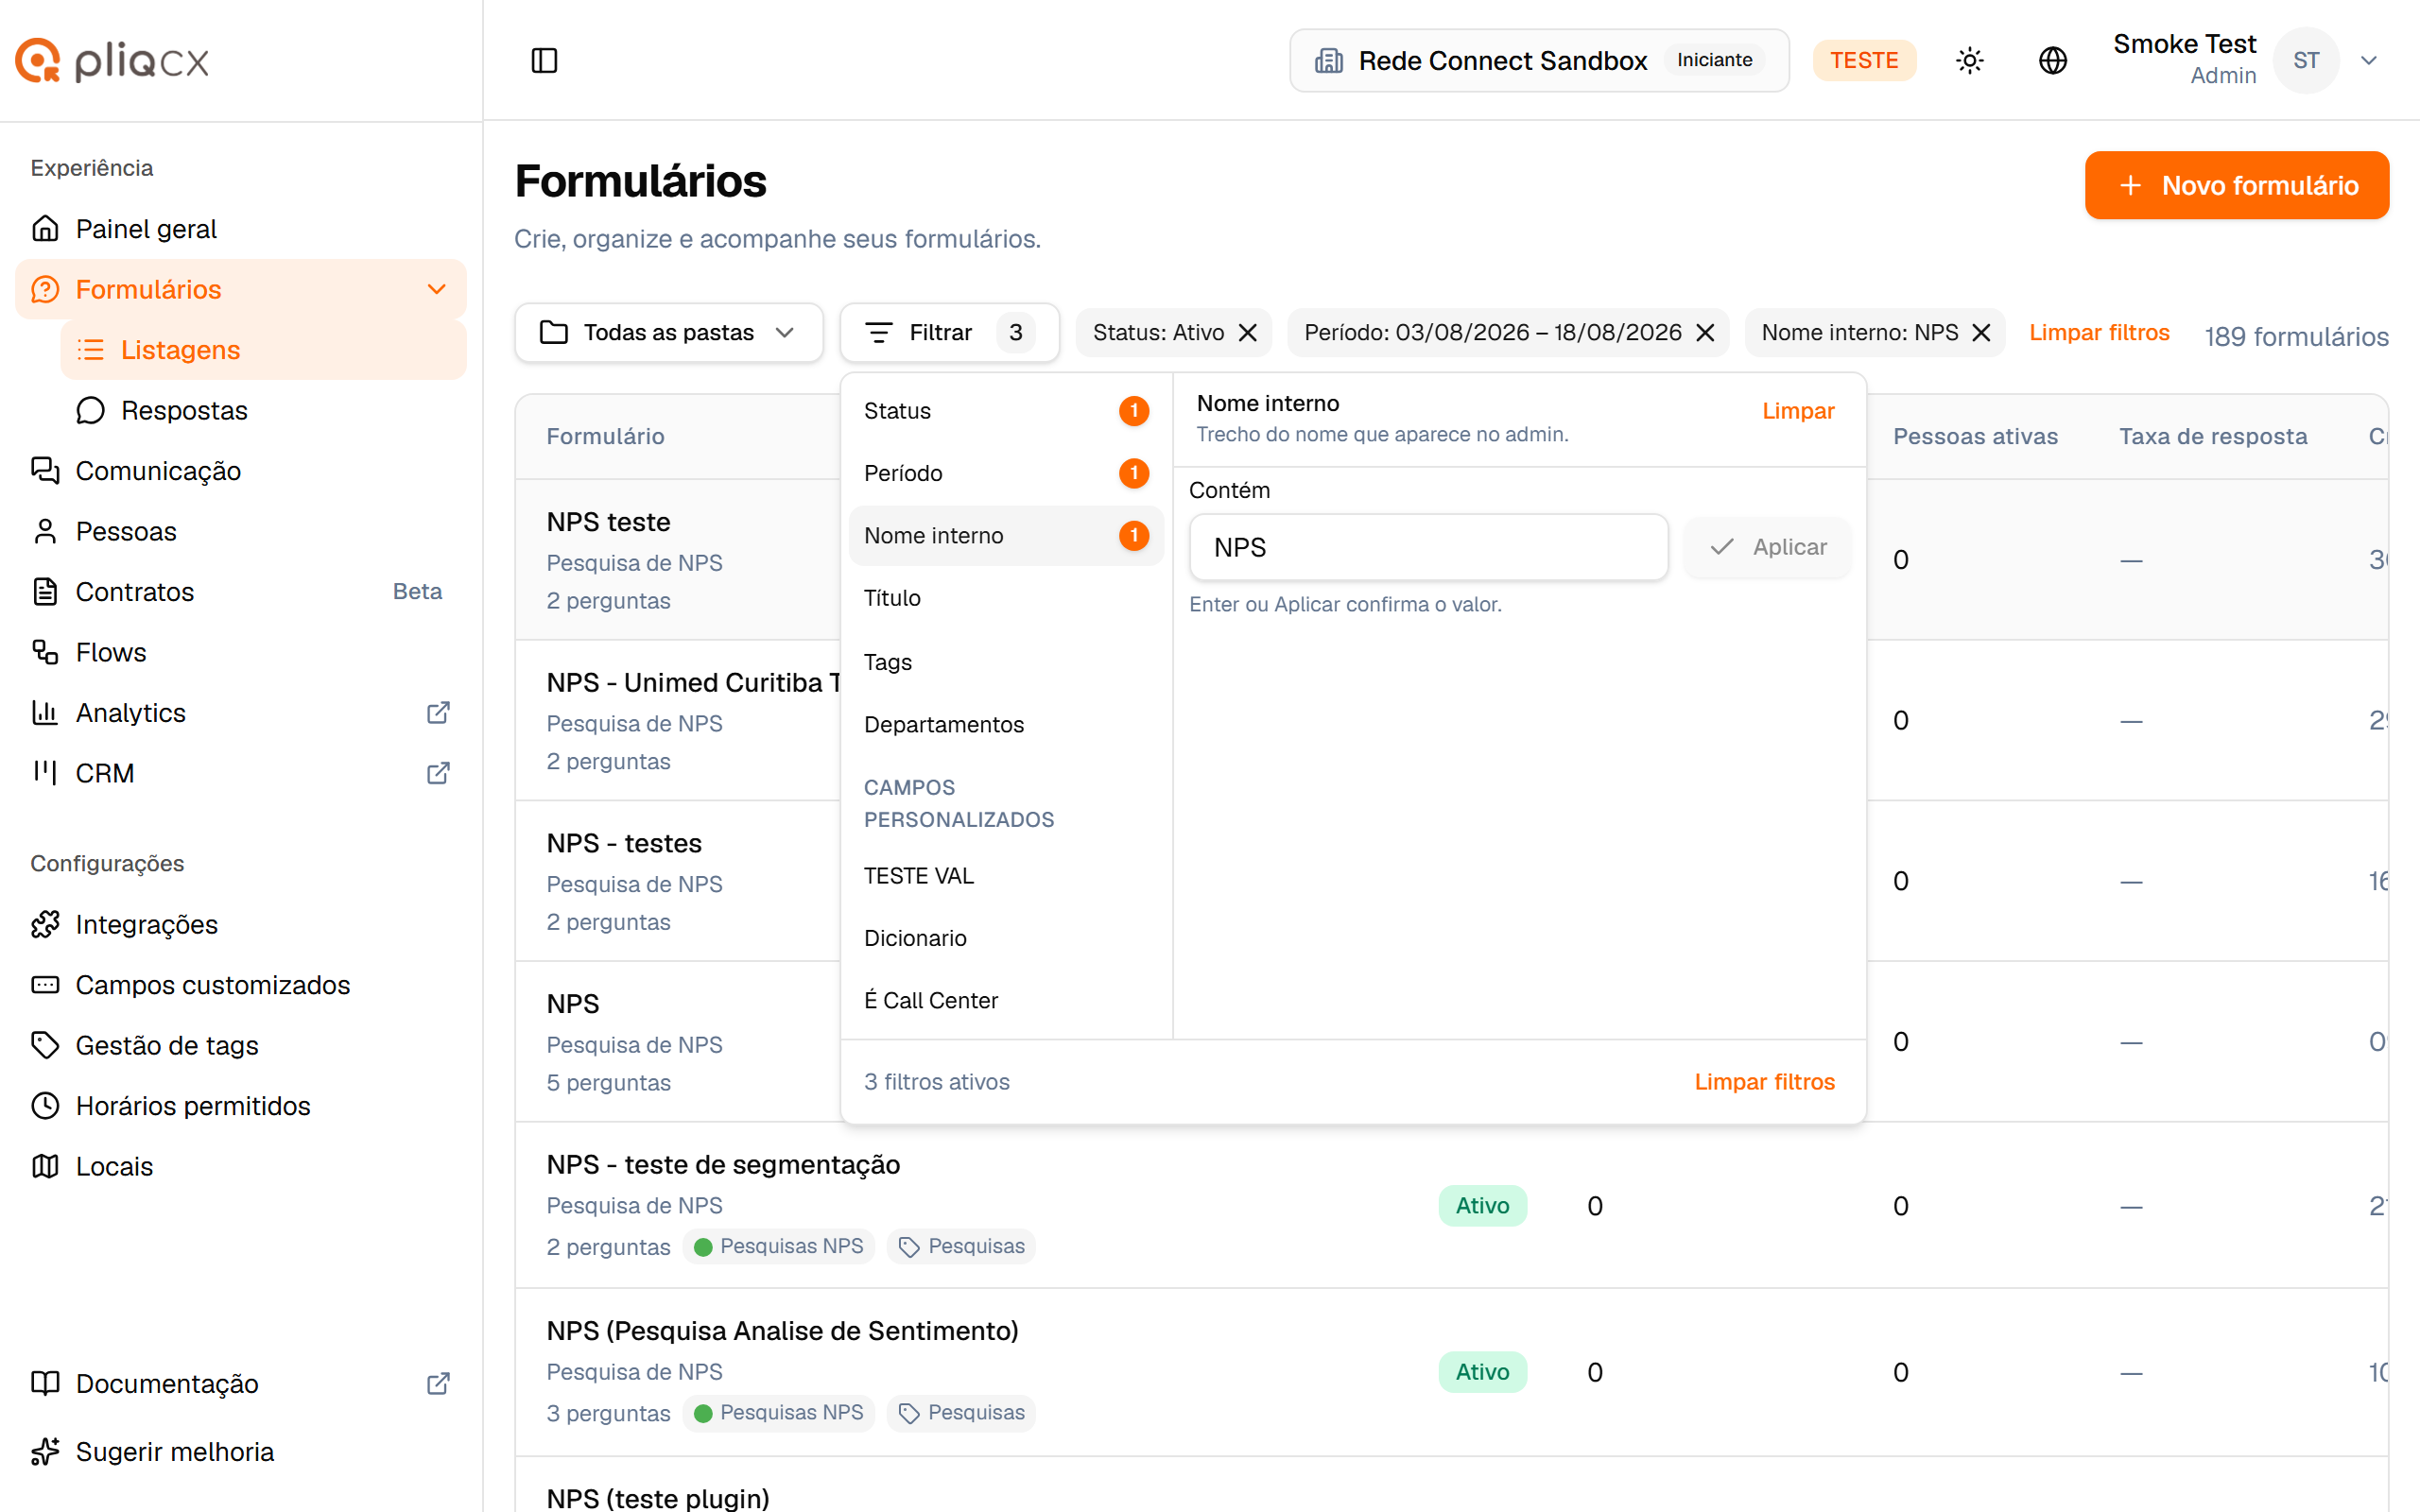Open language selector globe icon
The image size is (2420, 1512).
pyautogui.click(x=2052, y=60)
